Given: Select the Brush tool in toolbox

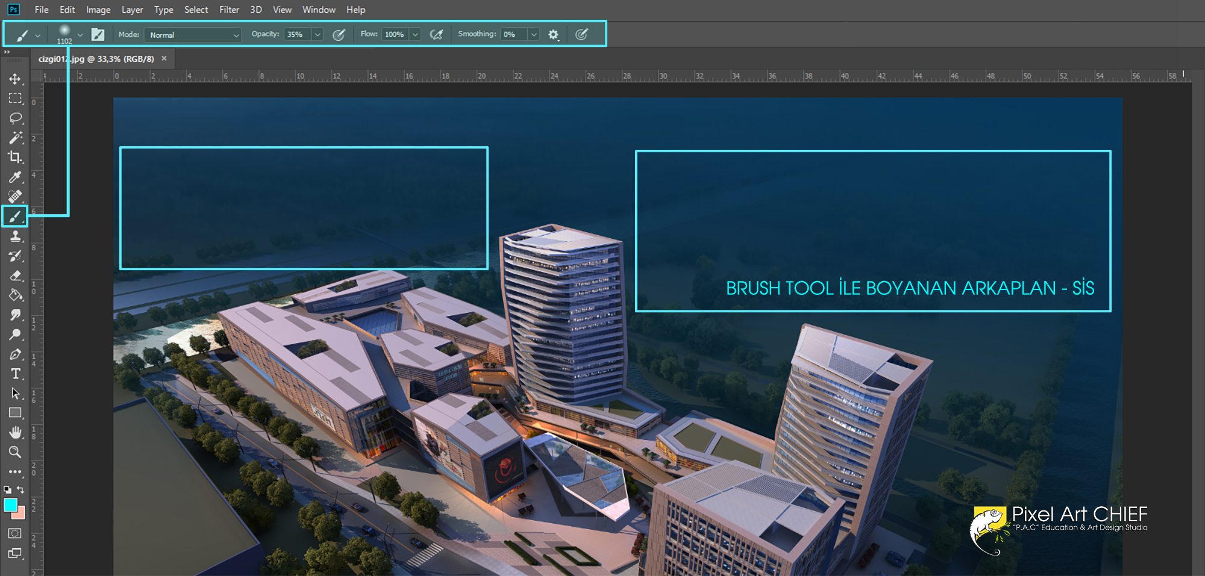Looking at the screenshot, I should (x=15, y=216).
